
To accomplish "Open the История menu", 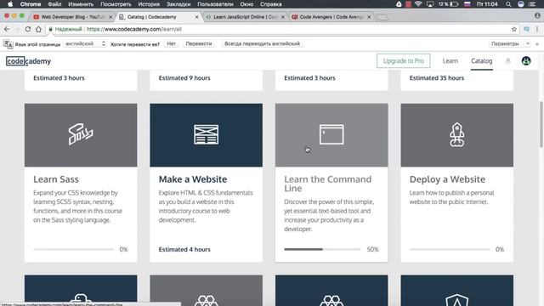I will click(149, 4).
